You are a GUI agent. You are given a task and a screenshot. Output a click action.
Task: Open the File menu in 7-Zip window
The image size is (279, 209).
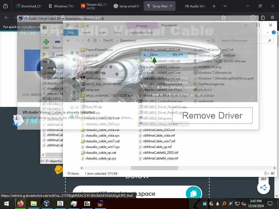pos(45,35)
